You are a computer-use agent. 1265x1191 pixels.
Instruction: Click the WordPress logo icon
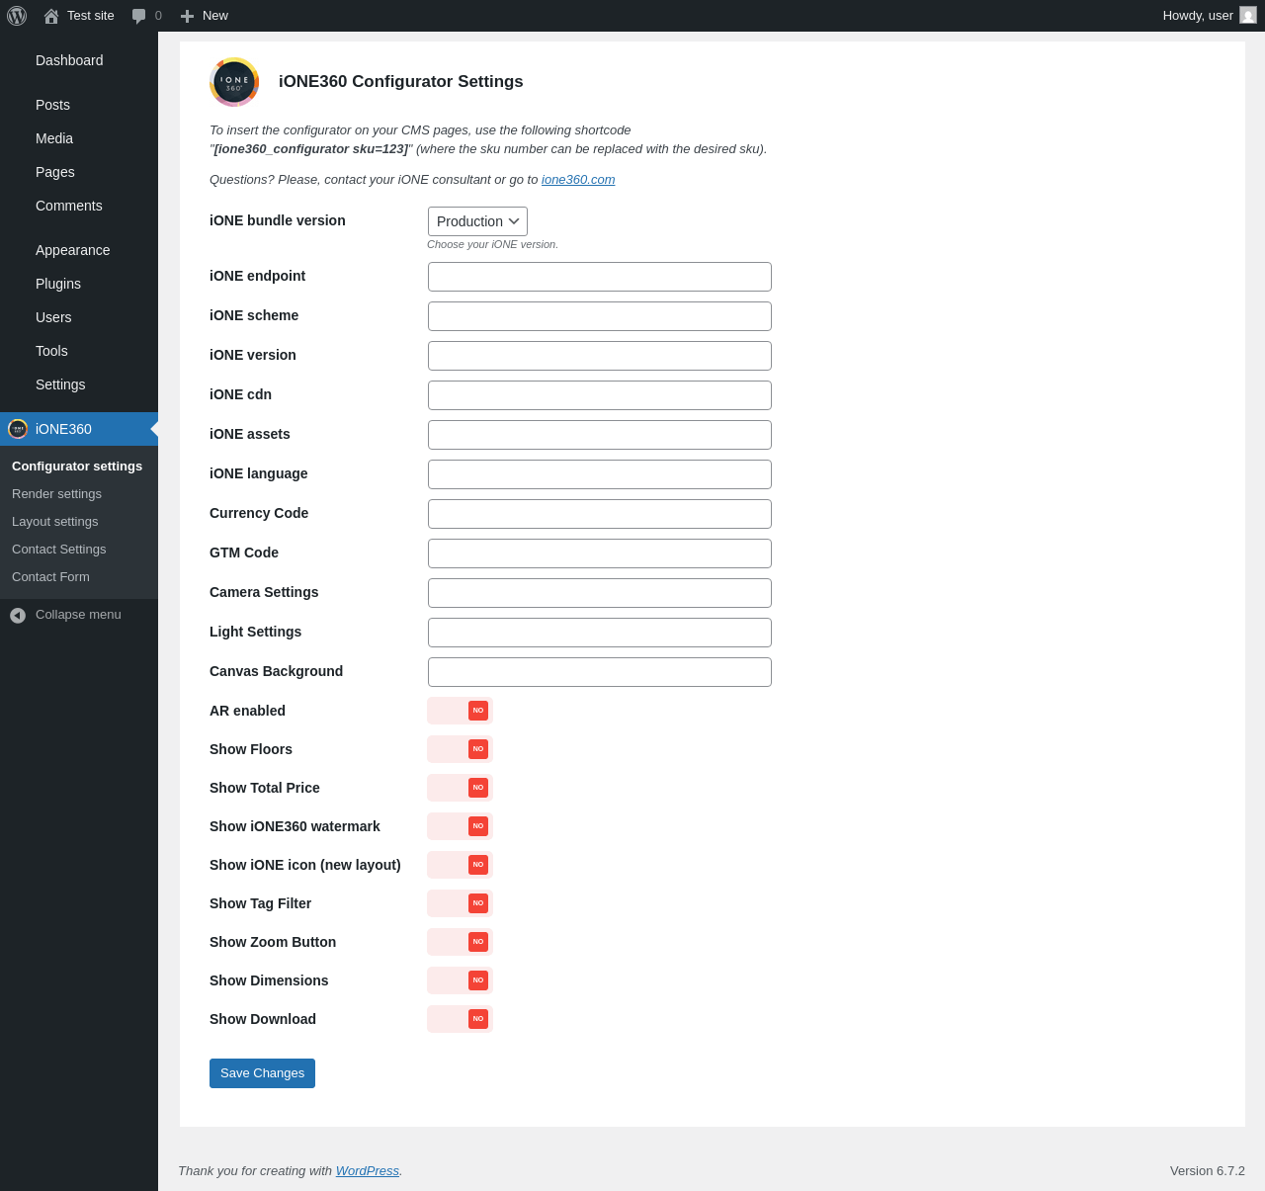pos(17,16)
